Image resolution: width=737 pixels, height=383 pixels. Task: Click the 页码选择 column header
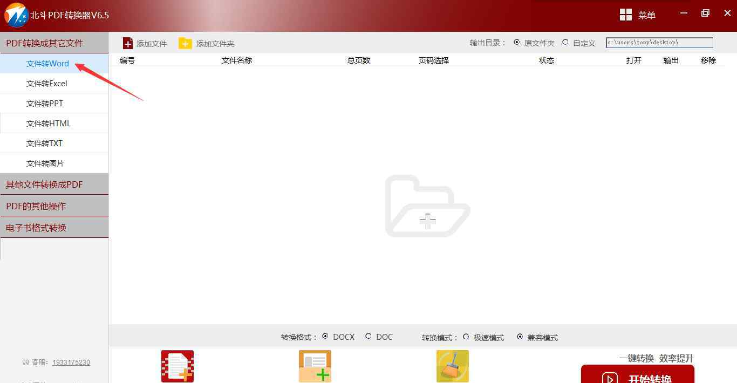[x=434, y=60]
